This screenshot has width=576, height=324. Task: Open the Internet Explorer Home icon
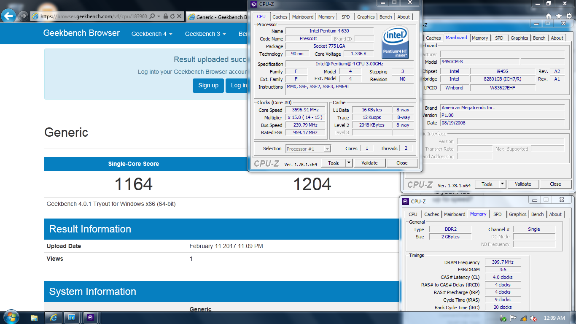point(549,16)
